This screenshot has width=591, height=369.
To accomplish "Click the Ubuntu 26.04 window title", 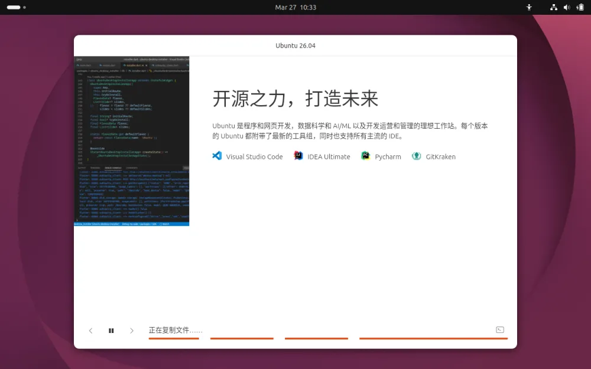I will 295,45.
